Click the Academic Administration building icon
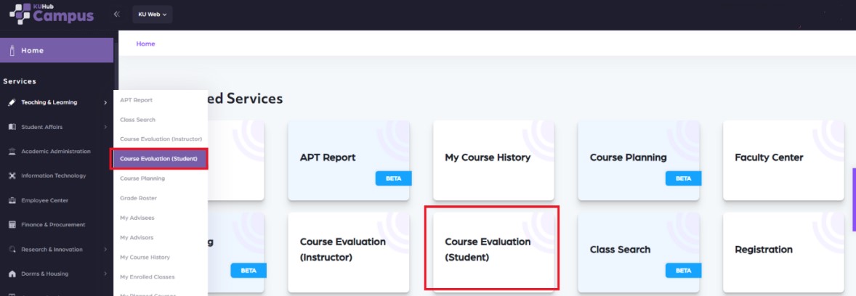 pyautogui.click(x=12, y=152)
